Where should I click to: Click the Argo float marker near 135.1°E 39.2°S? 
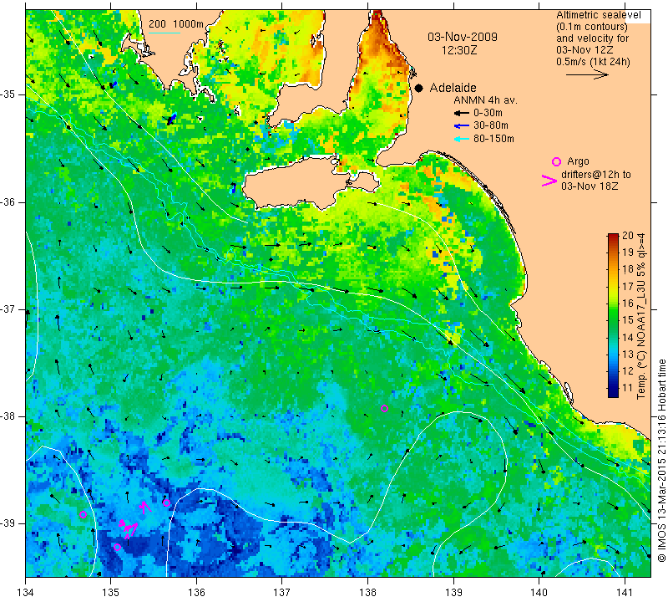[117, 547]
